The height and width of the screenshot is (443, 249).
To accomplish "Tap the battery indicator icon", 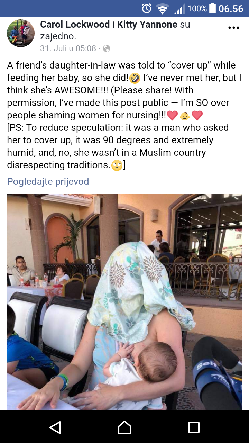I will pyautogui.click(x=213, y=8).
